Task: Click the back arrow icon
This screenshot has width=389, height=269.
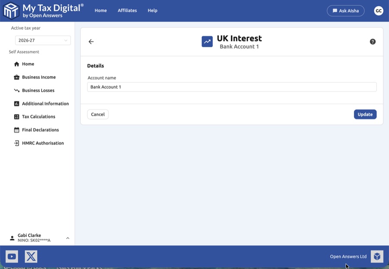Action: pyautogui.click(x=91, y=42)
